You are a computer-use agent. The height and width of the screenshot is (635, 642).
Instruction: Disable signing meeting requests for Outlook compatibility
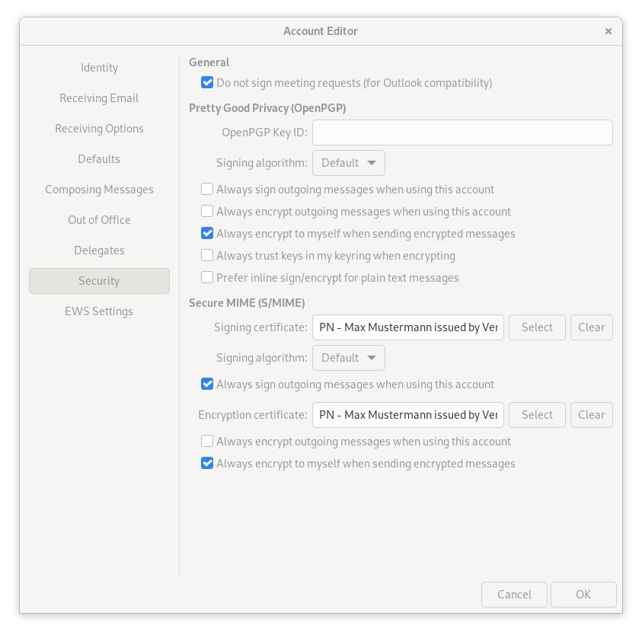[207, 83]
